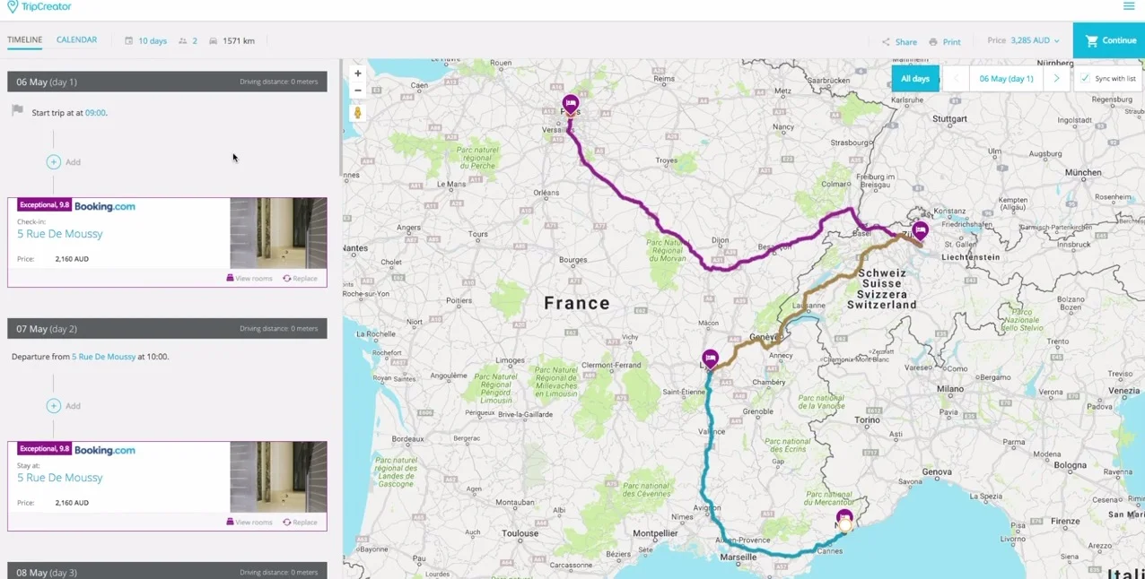Select the 08 May (day 3) header
This screenshot has height=579, width=1145.
167,572
